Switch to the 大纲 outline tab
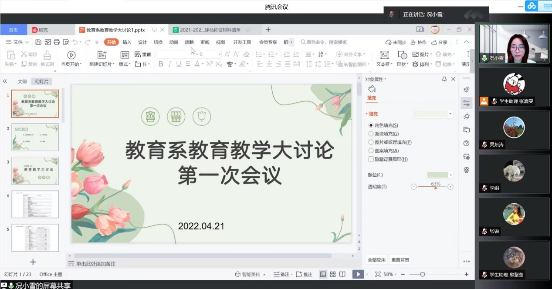 pos(22,81)
